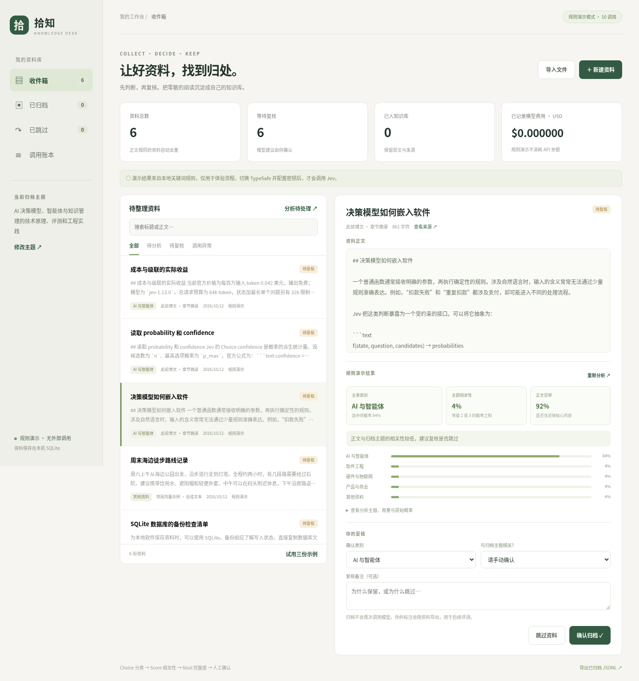Switch to the 待分析 tab
The width and height of the screenshot is (639, 681).
click(154, 246)
